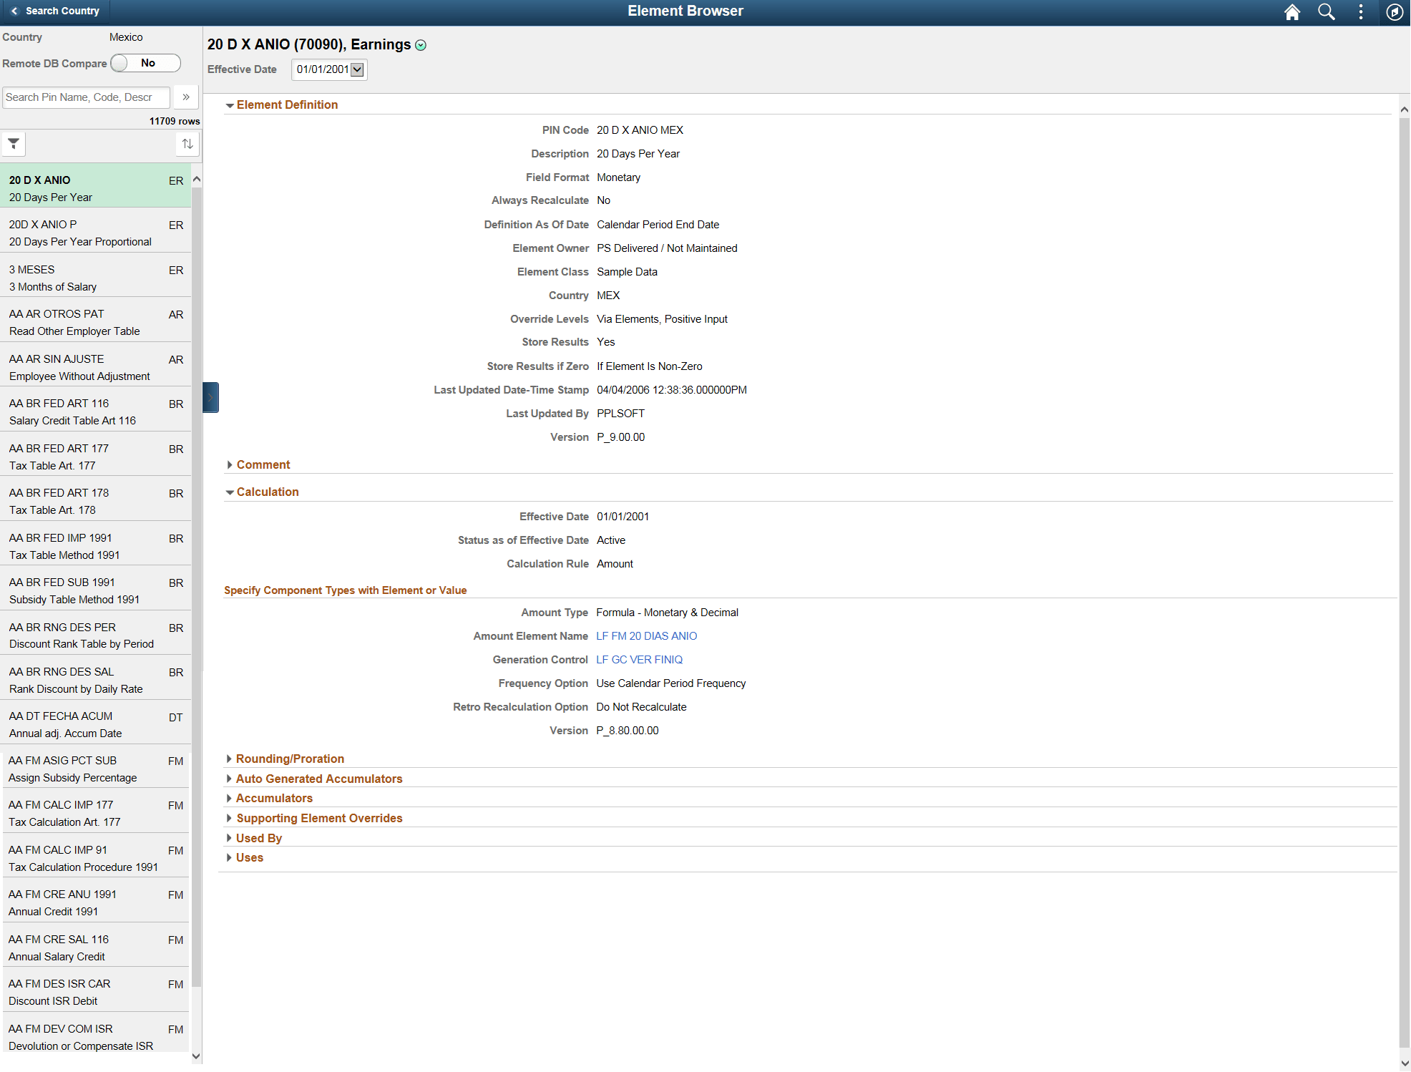The height and width of the screenshot is (1072, 1411).
Task: Open the filter funnel icon
Action: [14, 144]
